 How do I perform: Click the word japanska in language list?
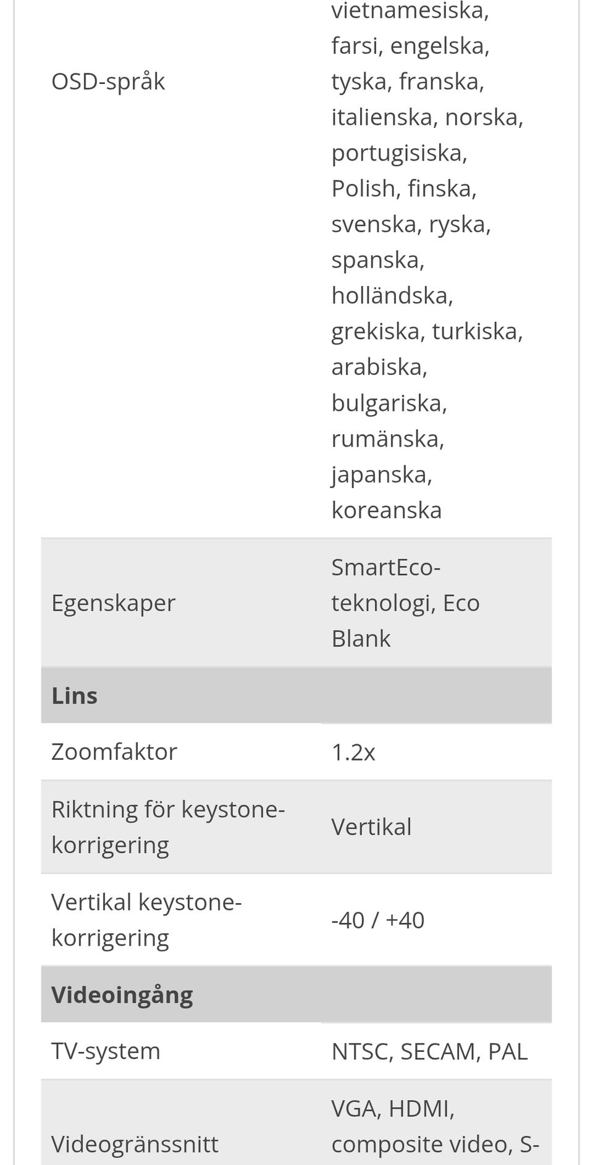point(381,474)
